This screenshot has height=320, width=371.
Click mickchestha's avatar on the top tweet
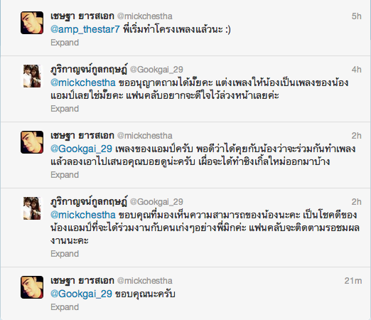(x=32, y=23)
